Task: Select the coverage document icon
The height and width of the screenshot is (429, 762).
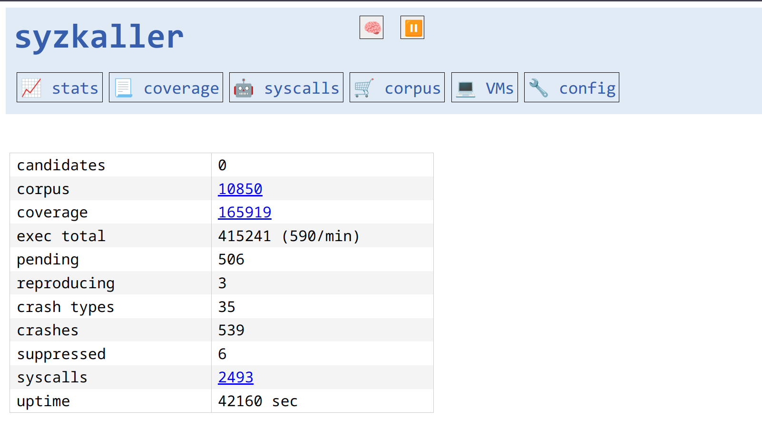Action: (x=124, y=87)
